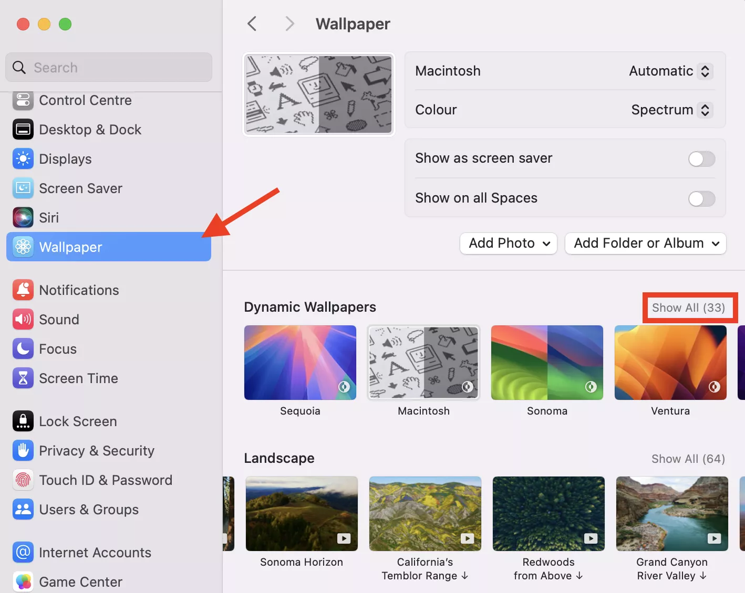Image resolution: width=745 pixels, height=593 pixels.
Task: Open Lock Screen settings
Action: 23,421
